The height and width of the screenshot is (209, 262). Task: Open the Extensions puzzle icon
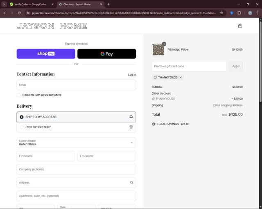[239, 13]
